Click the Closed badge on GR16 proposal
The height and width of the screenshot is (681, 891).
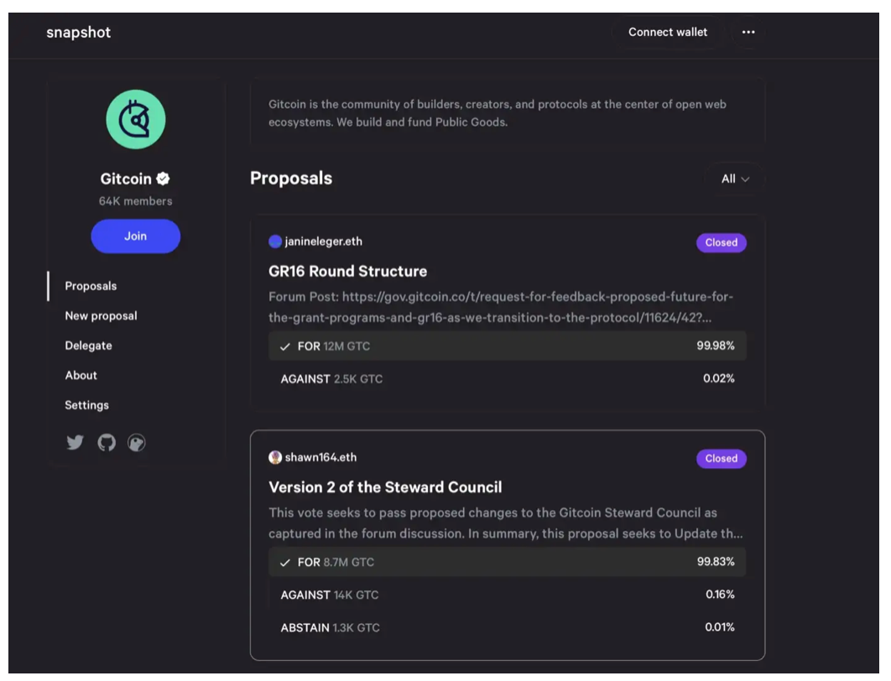pos(721,242)
